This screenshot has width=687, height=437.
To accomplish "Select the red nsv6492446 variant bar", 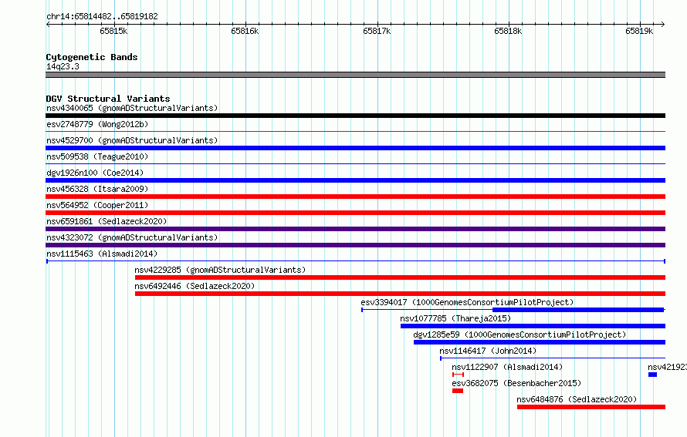I will (400, 294).
